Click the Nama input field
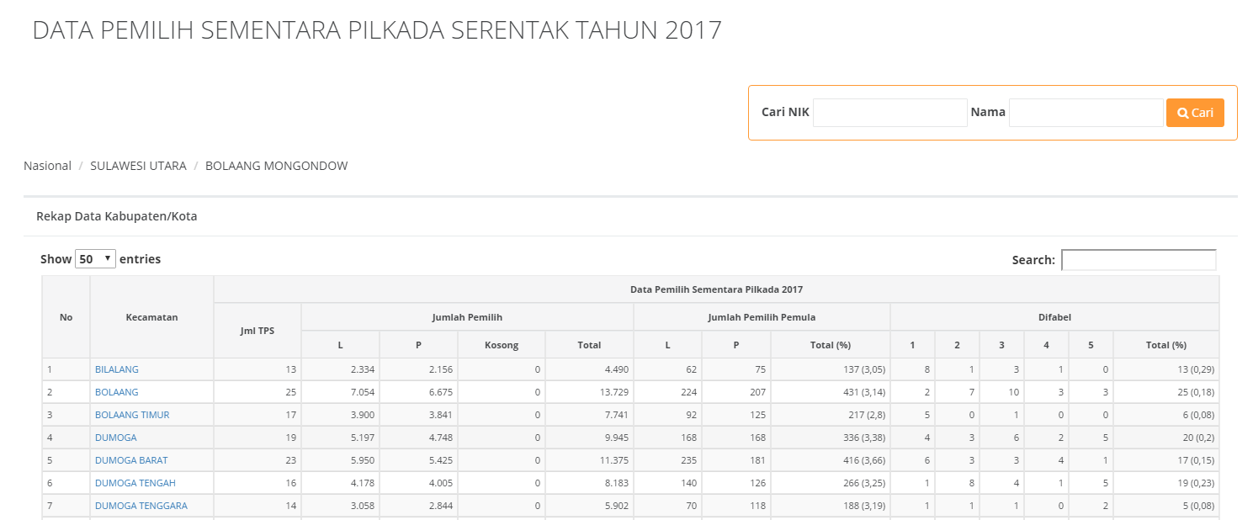Screen dimensions: 1253x520 pos(1086,113)
